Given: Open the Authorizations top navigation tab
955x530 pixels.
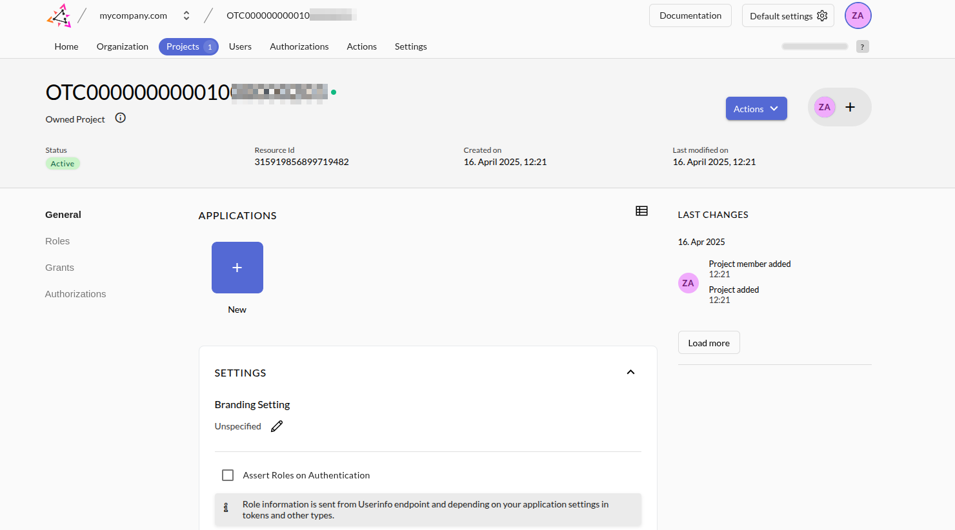Looking at the screenshot, I should pos(299,46).
